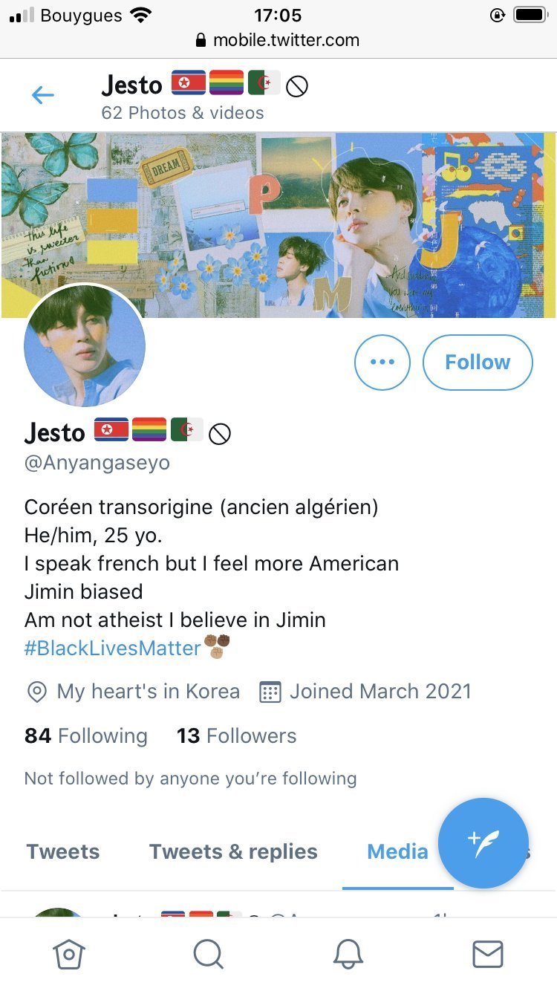Tap the compose tweet feather button

483,843
